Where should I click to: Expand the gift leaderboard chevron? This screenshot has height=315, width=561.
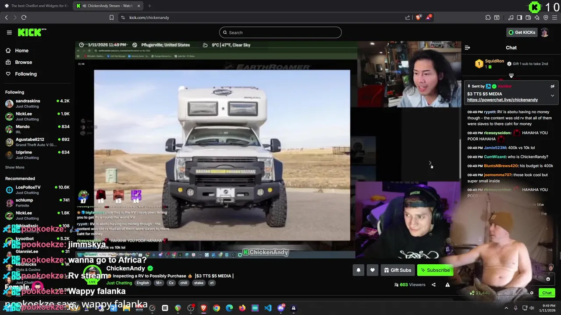tap(511, 76)
